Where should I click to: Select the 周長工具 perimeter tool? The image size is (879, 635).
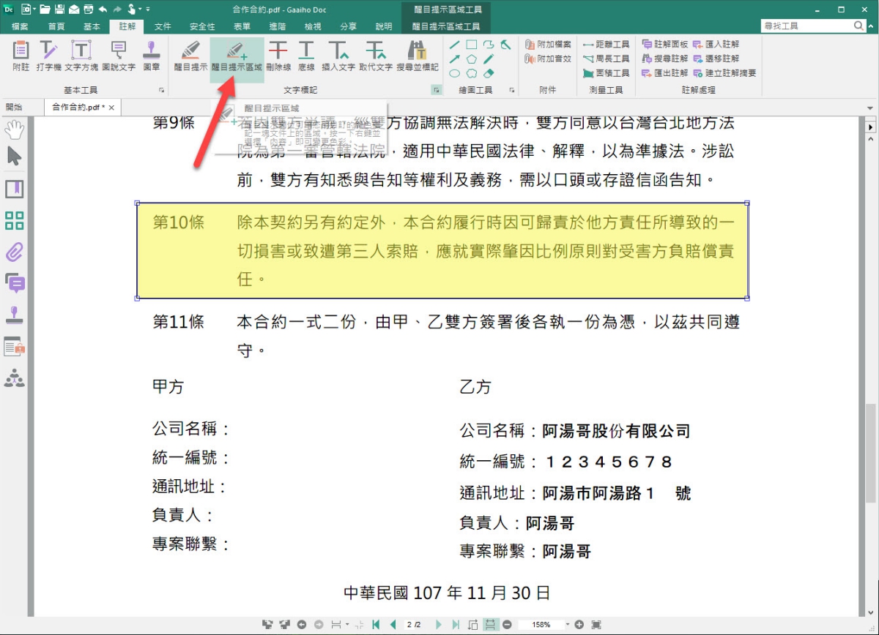pos(607,59)
